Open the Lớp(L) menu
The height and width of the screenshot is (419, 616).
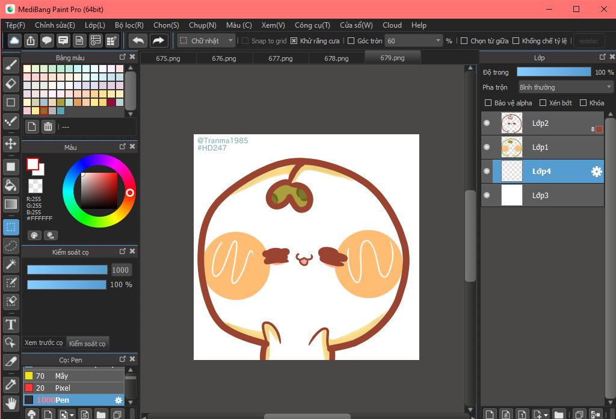pyautogui.click(x=94, y=25)
